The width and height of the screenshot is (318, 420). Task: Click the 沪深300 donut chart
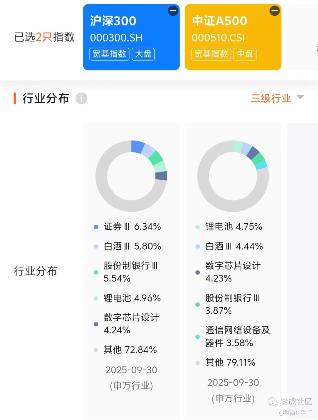coord(131,176)
